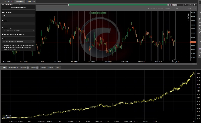Open the Data source dropdown
Screen dimensions: 201x123
pos(18,42)
